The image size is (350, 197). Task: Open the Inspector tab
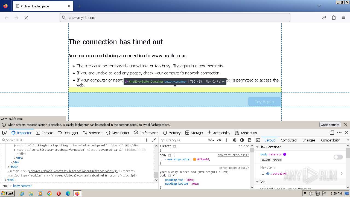(x=21, y=133)
